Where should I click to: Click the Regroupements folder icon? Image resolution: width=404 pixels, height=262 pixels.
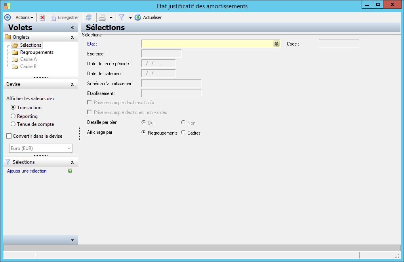(x=15, y=52)
